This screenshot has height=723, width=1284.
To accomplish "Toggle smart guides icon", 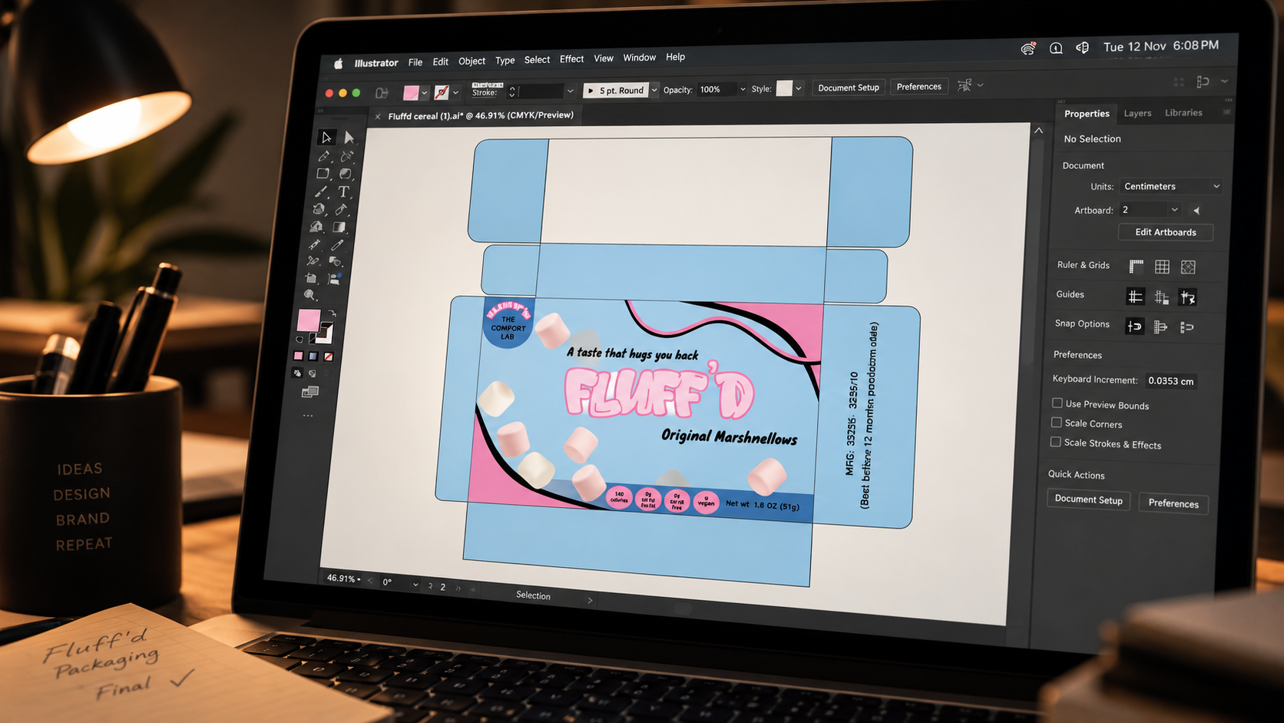I will click(x=1187, y=297).
